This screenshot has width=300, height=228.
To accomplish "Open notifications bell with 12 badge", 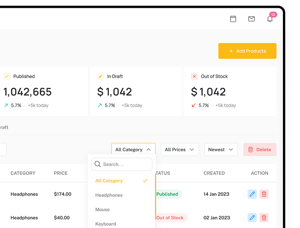I will tap(270, 19).
